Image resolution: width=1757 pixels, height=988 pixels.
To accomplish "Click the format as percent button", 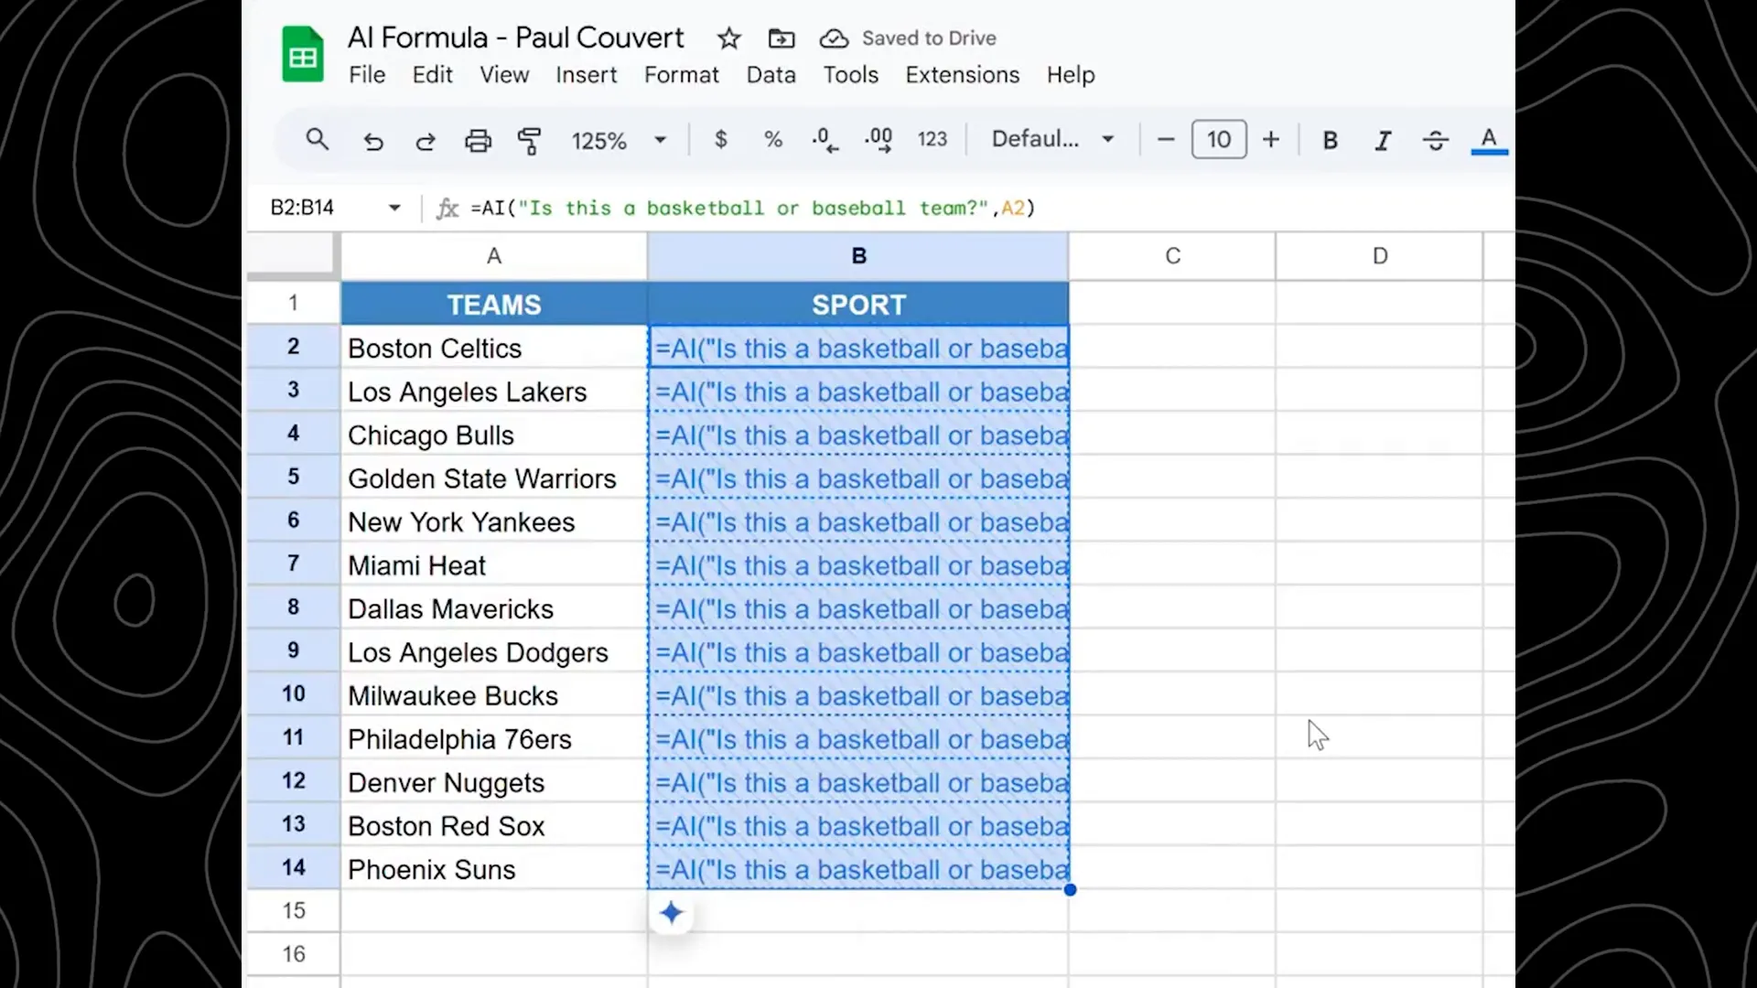I will tap(773, 139).
